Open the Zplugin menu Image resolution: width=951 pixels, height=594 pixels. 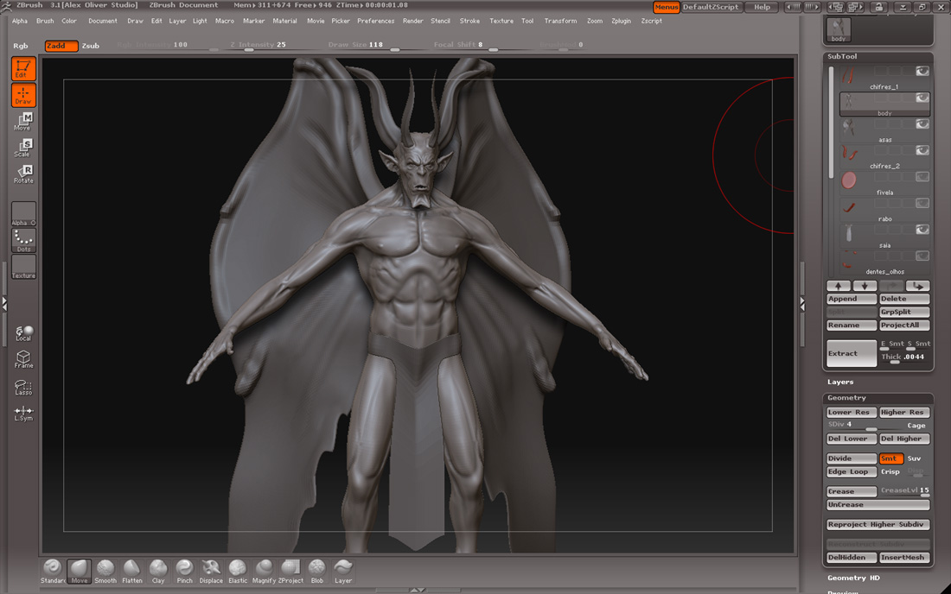pyautogui.click(x=621, y=21)
